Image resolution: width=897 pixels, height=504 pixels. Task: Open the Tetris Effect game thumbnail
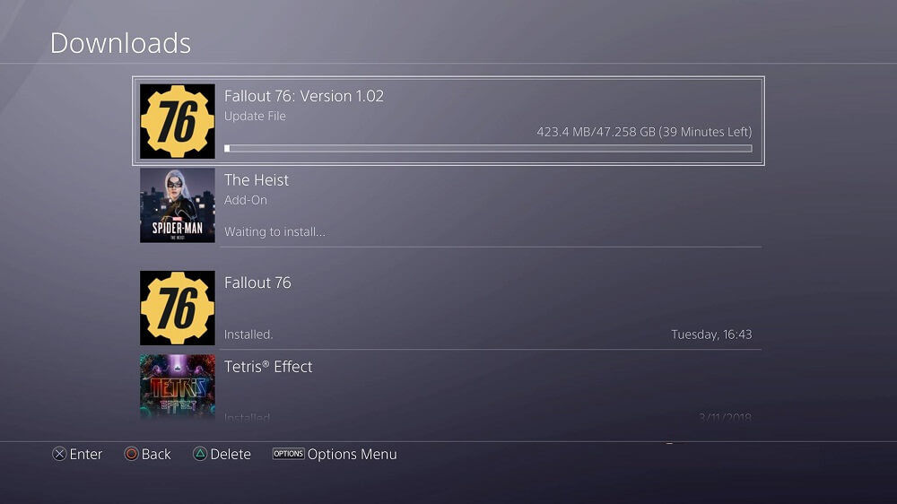pyautogui.click(x=178, y=387)
